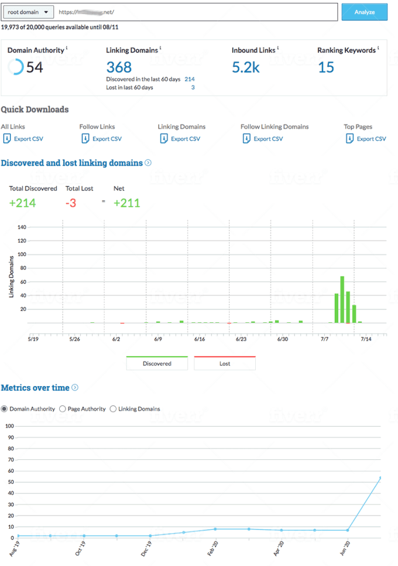This screenshot has width=398, height=566.
Task: Expand Discovered and lost linking domains arrow
Action: tap(148, 163)
